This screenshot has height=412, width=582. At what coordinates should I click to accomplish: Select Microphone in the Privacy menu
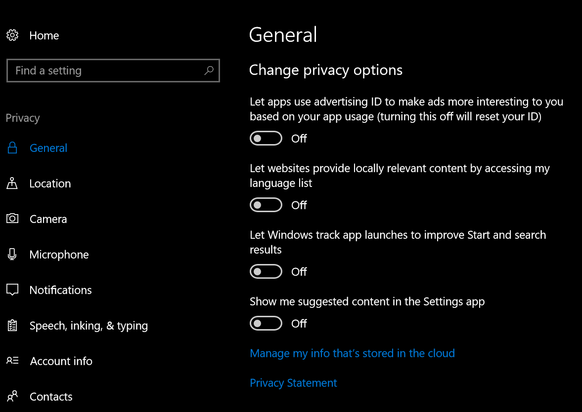(59, 255)
